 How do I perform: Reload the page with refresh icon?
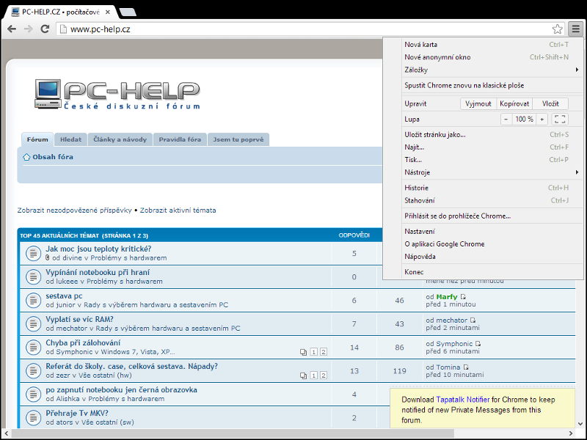[x=45, y=29]
